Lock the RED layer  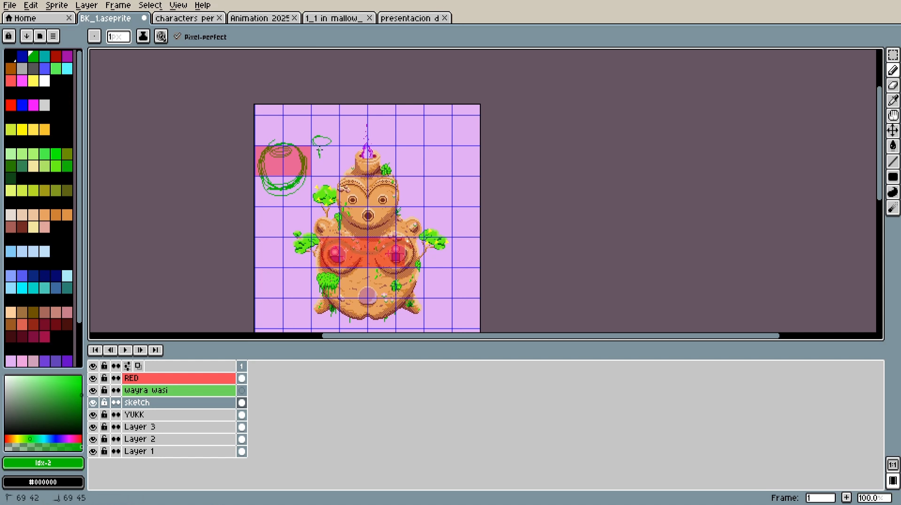(x=104, y=378)
